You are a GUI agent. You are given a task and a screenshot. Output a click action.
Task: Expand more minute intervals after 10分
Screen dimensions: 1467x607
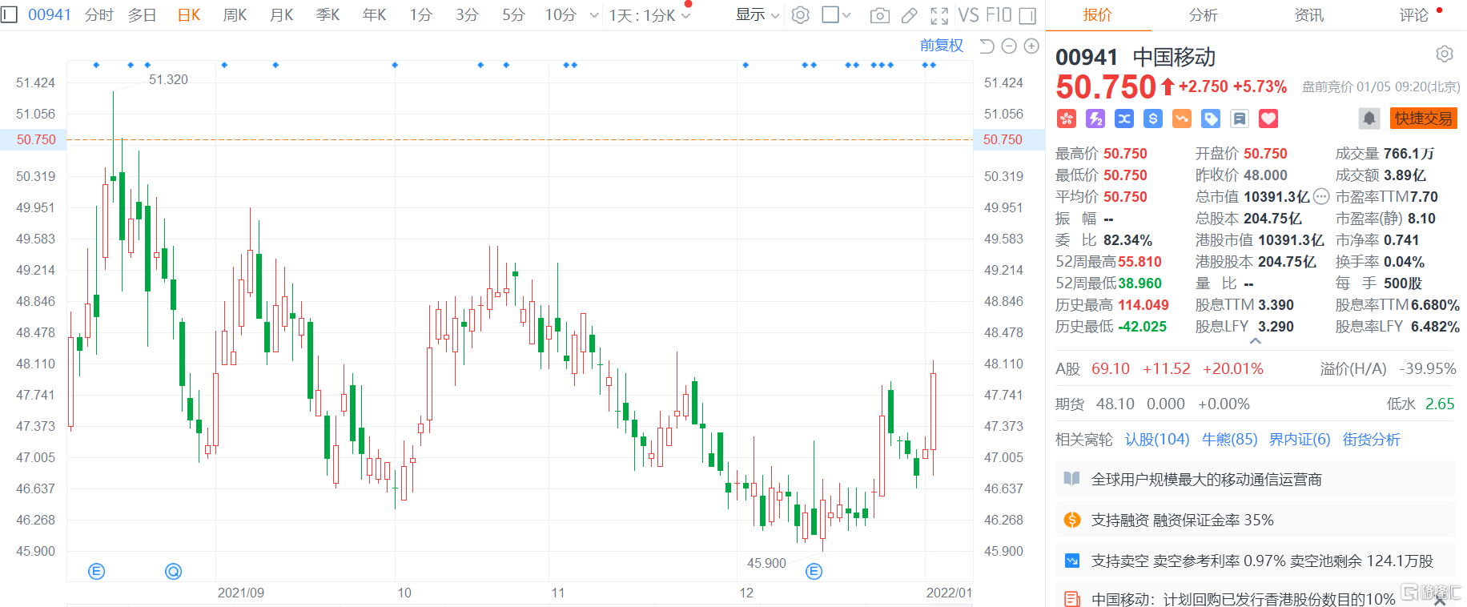pyautogui.click(x=593, y=15)
